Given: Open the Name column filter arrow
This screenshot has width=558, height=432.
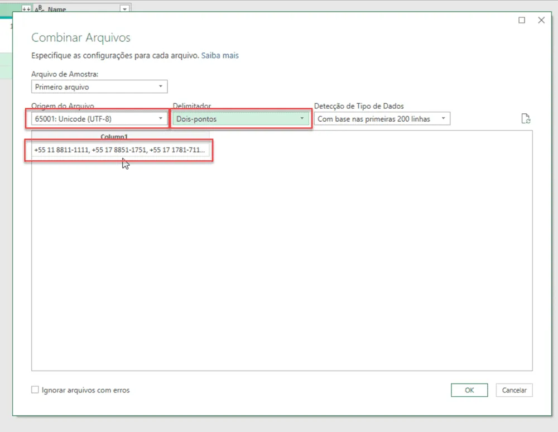Looking at the screenshot, I should (124, 9).
